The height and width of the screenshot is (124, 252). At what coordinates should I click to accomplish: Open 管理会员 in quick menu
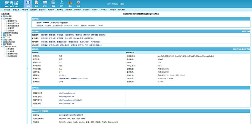pos(52,42)
